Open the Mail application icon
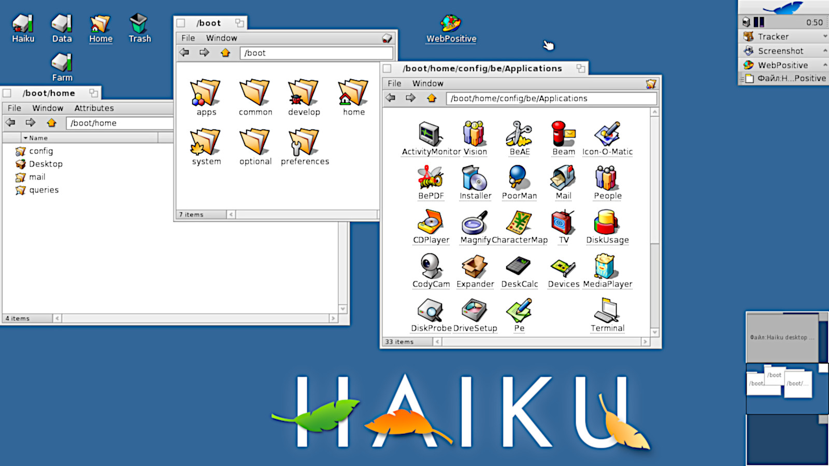 point(563,178)
